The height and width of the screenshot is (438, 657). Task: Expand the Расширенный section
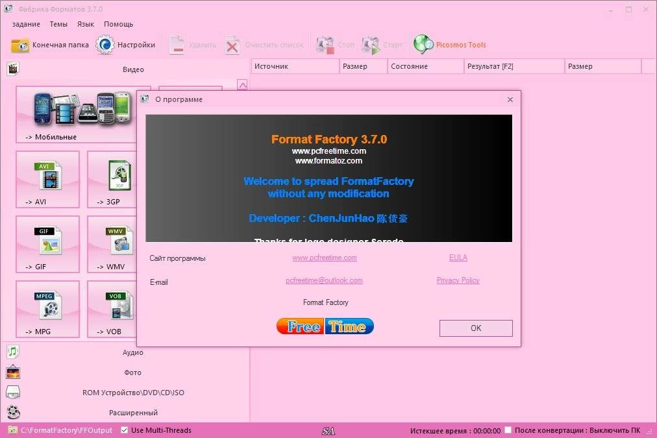133,413
